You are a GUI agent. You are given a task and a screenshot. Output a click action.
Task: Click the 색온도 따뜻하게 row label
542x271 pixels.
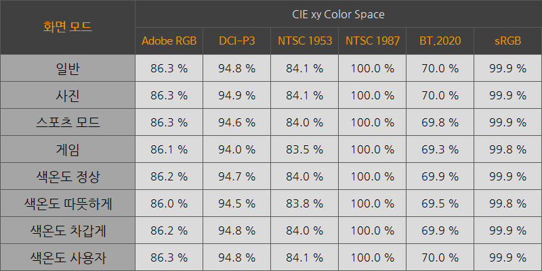click(68, 203)
